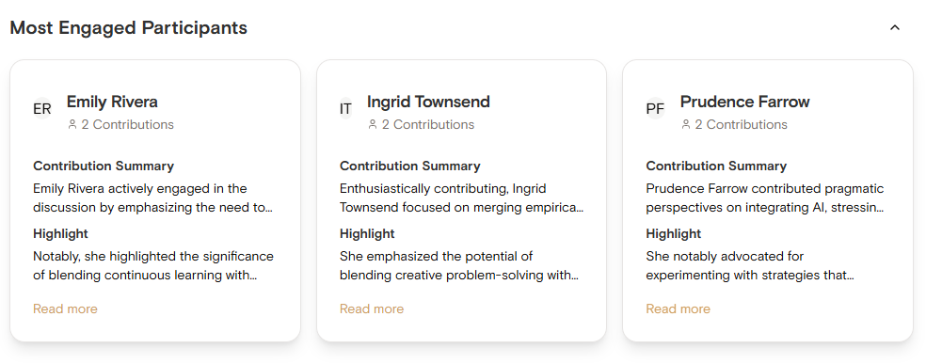Click Ingrid Townsend's highlight paragraph

(459, 265)
